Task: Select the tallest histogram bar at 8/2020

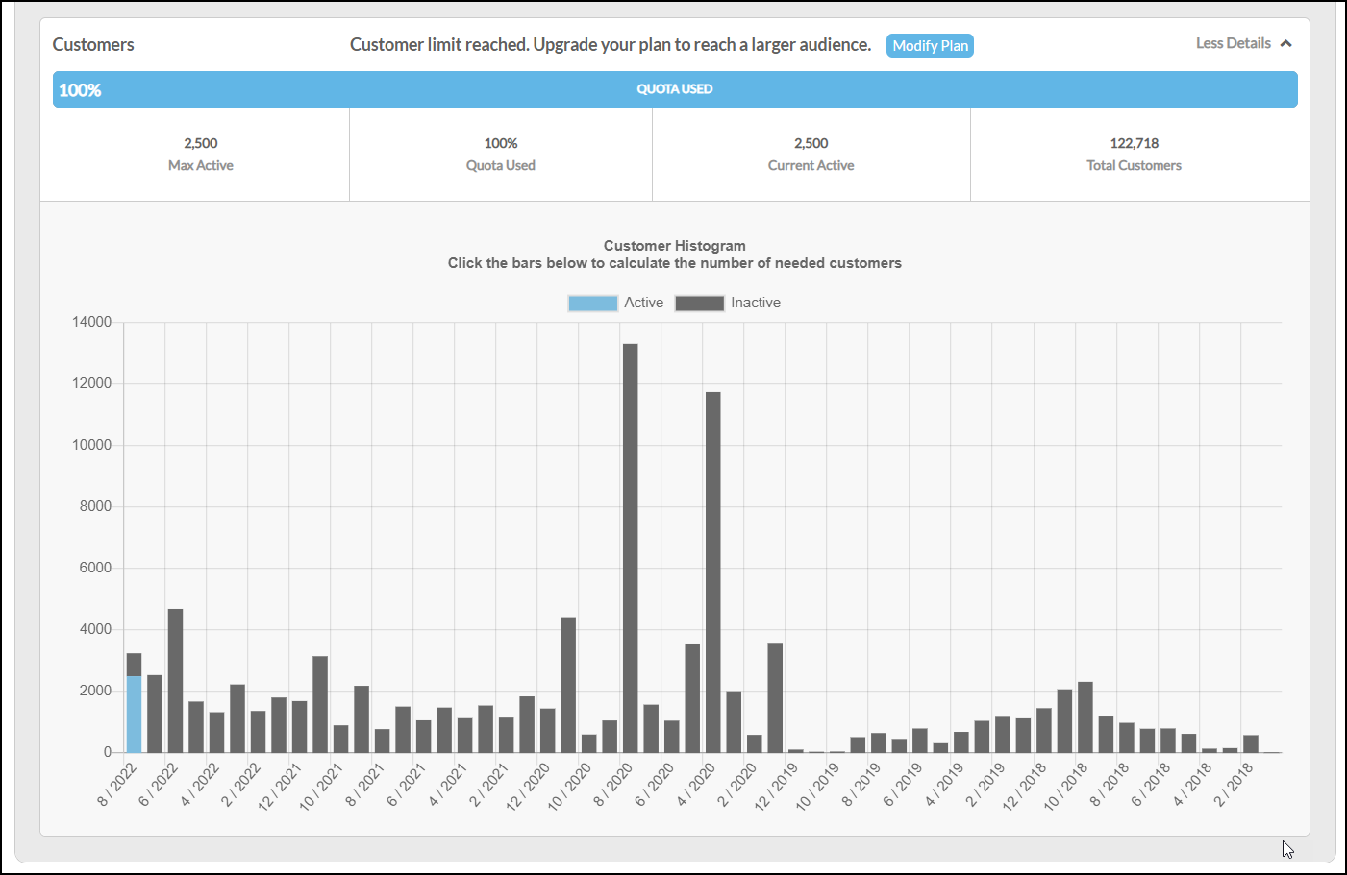Action: click(x=631, y=547)
